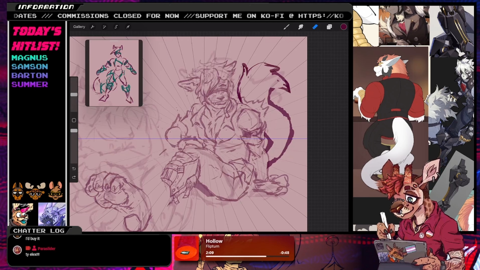Open the active color swatch
Viewport: 480px width, 270px height.
coord(343,27)
